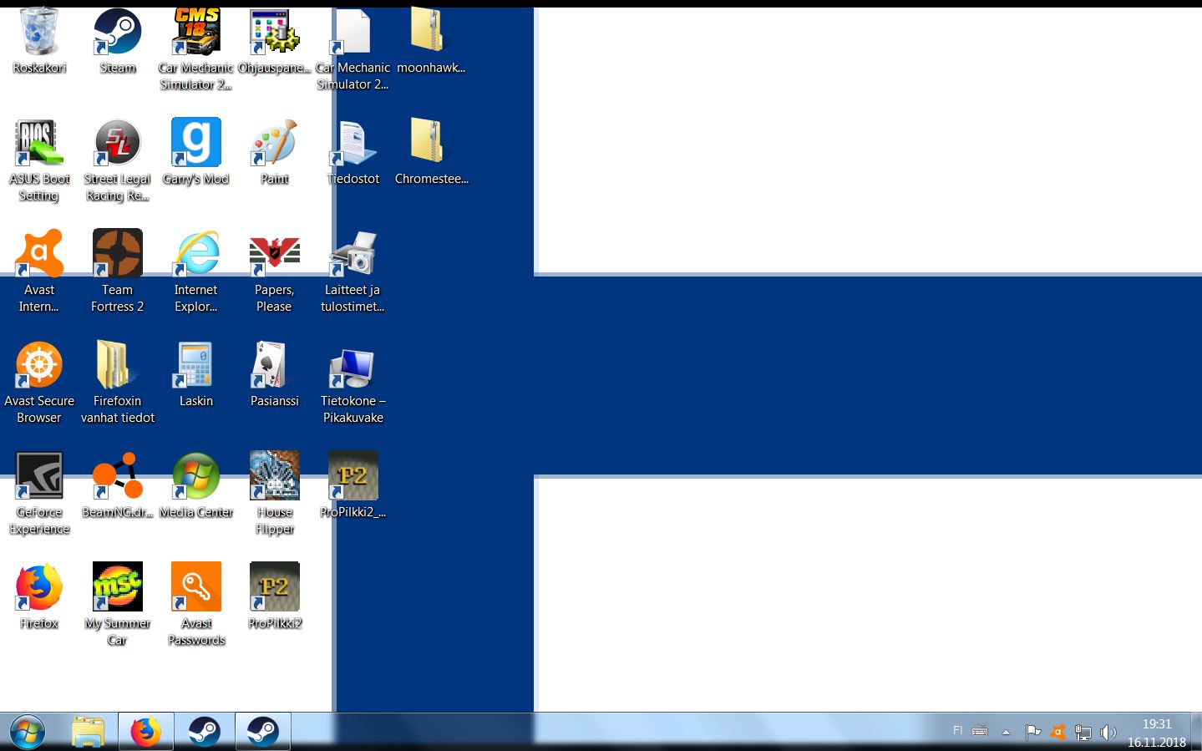Select the Avast Secure Browser icon
The width and height of the screenshot is (1202, 751).
tap(39, 383)
